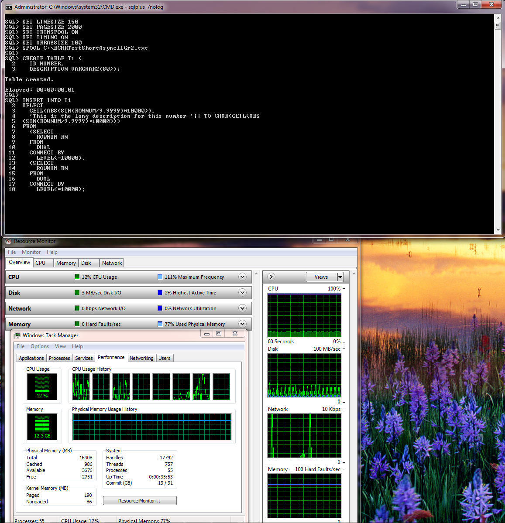
Task: Click the green Hard Faults/sec indicator icon
Action: tap(76, 324)
